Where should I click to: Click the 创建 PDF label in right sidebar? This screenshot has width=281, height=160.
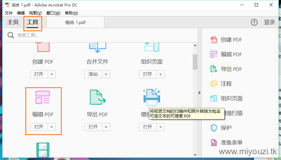(231, 40)
